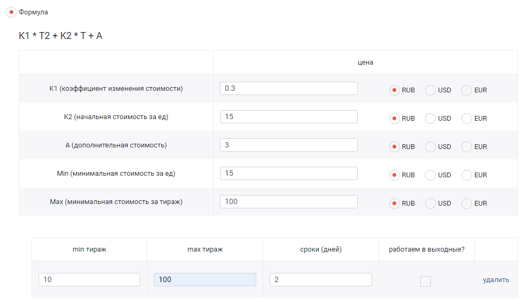Screen dimensions: 526x305
Task: Toggle the работаем в выходные checkbox
Action: tap(426, 281)
